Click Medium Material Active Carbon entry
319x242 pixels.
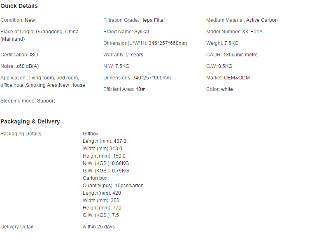[242, 20]
